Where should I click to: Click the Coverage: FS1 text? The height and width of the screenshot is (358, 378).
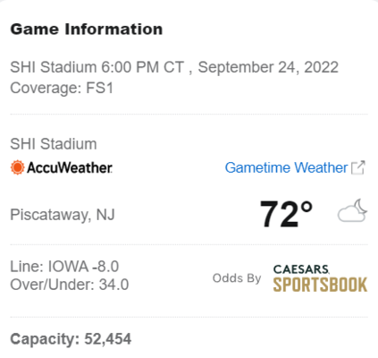pos(62,88)
